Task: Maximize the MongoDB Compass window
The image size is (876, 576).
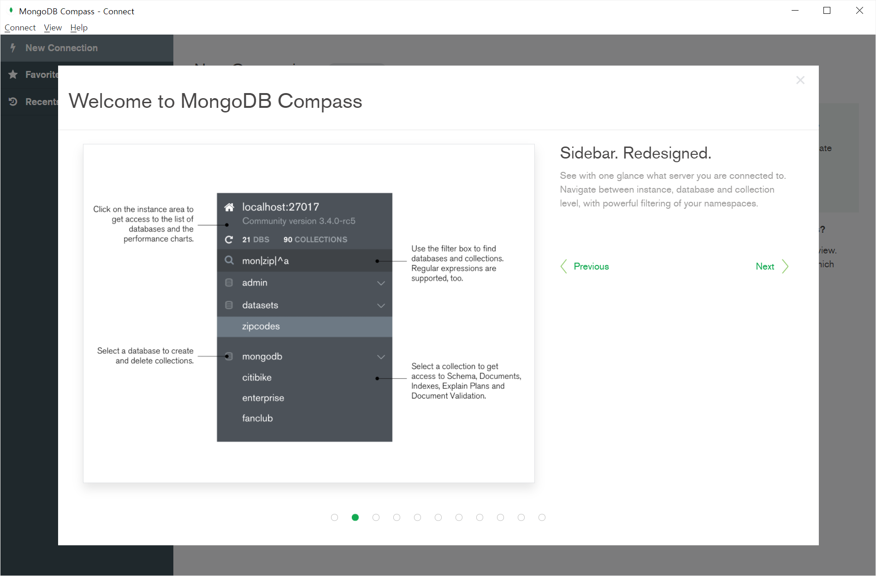Action: [x=827, y=11]
